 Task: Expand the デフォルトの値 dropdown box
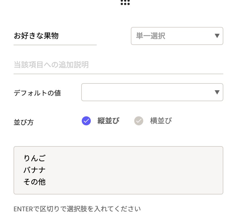[x=147, y=92]
